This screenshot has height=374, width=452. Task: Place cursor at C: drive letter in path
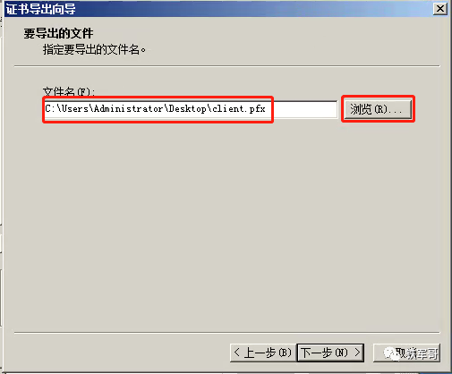(x=50, y=109)
